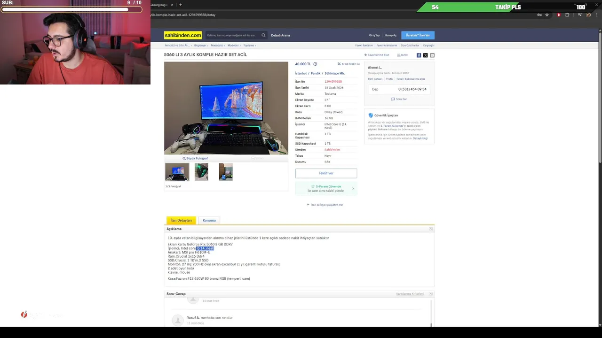Click Yusuf A. avatar in Soru-Cevap
The width and height of the screenshot is (602, 338).
177,320
